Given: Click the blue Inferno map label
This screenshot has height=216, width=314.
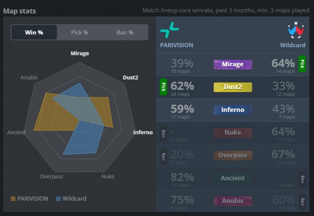Looking at the screenshot, I should pyautogui.click(x=233, y=110).
